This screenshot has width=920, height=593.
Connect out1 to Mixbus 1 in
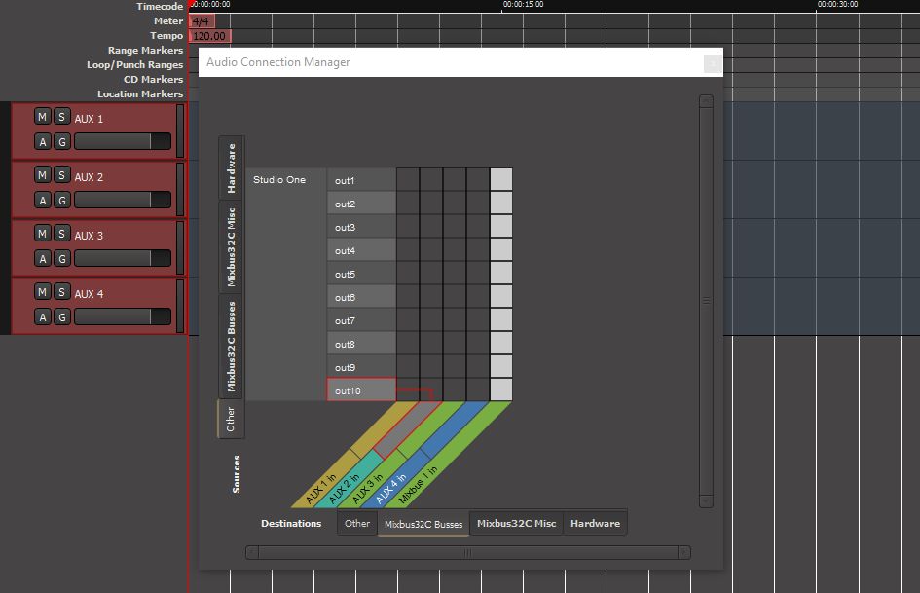(x=501, y=180)
